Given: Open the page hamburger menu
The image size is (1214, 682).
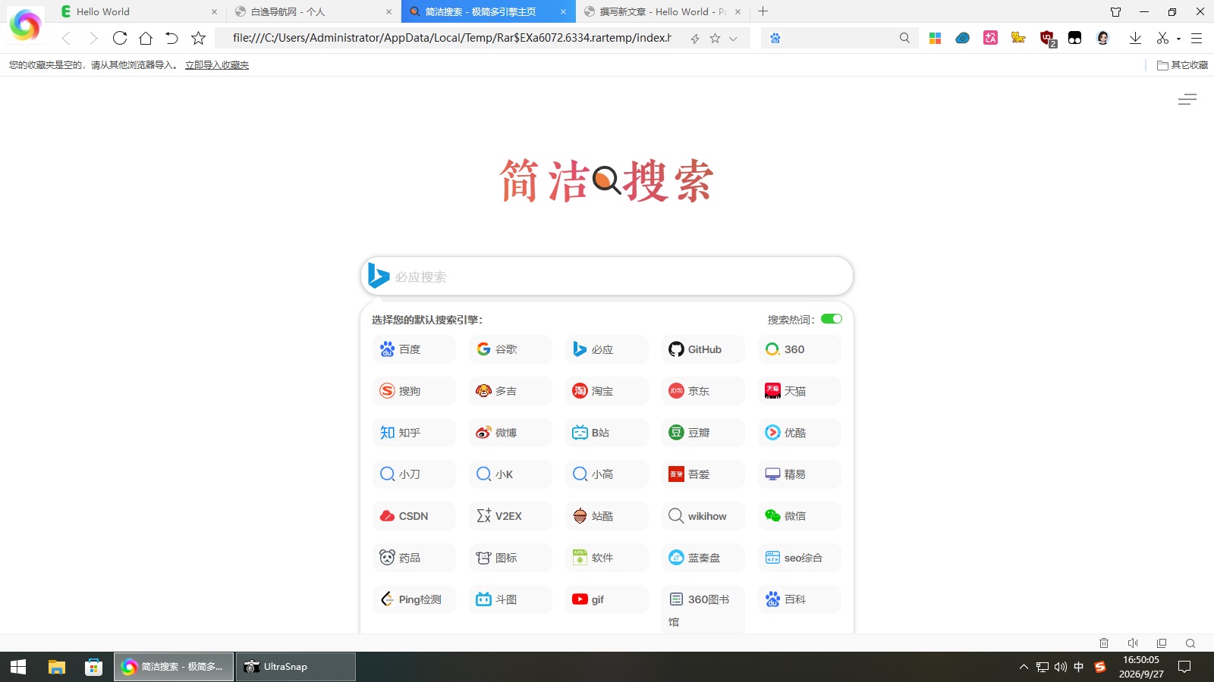Looking at the screenshot, I should tap(1187, 99).
